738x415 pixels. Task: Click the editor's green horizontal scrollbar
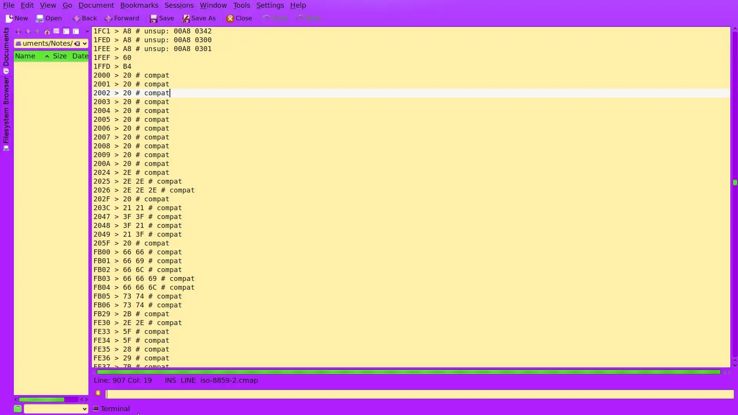pos(408,372)
